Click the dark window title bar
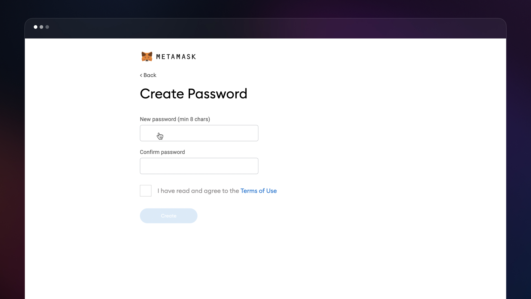 pyautogui.click(x=265, y=28)
